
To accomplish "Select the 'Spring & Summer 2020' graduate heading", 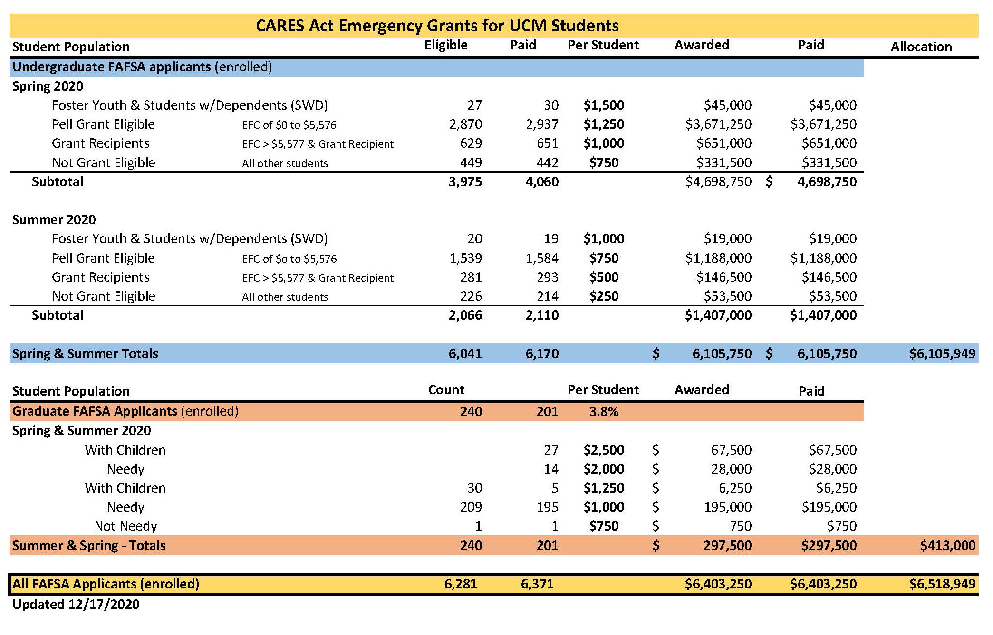I will click(x=81, y=431).
